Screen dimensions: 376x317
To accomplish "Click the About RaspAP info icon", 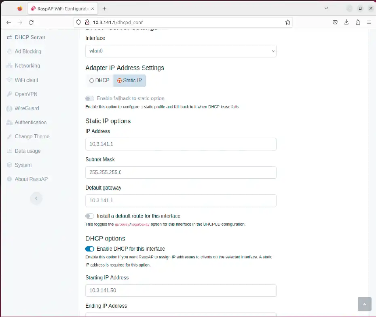I will pyautogui.click(x=9, y=179).
